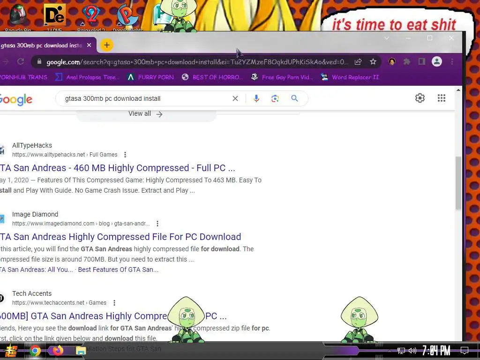Viewport: 480px width, 360px height.
Task: Close the gtasa 300mb pc download tab
Action: (x=89, y=45)
